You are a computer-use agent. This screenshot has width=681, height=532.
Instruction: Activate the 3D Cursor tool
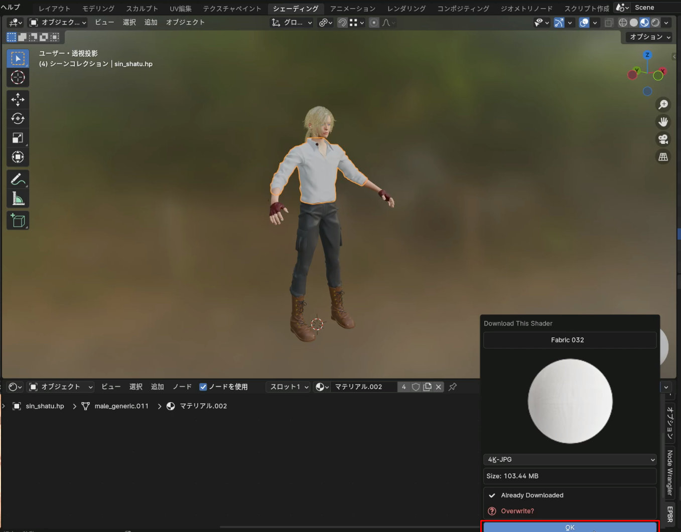[18, 78]
